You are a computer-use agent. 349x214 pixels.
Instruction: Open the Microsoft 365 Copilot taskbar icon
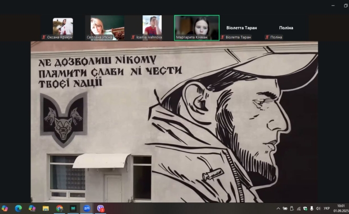click(32, 208)
